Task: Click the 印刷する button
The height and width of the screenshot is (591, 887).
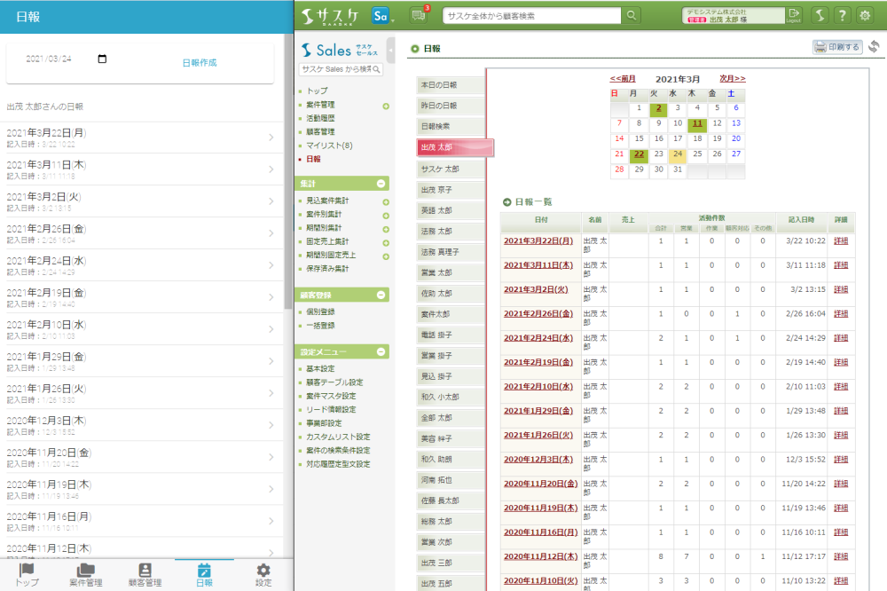Action: (837, 47)
